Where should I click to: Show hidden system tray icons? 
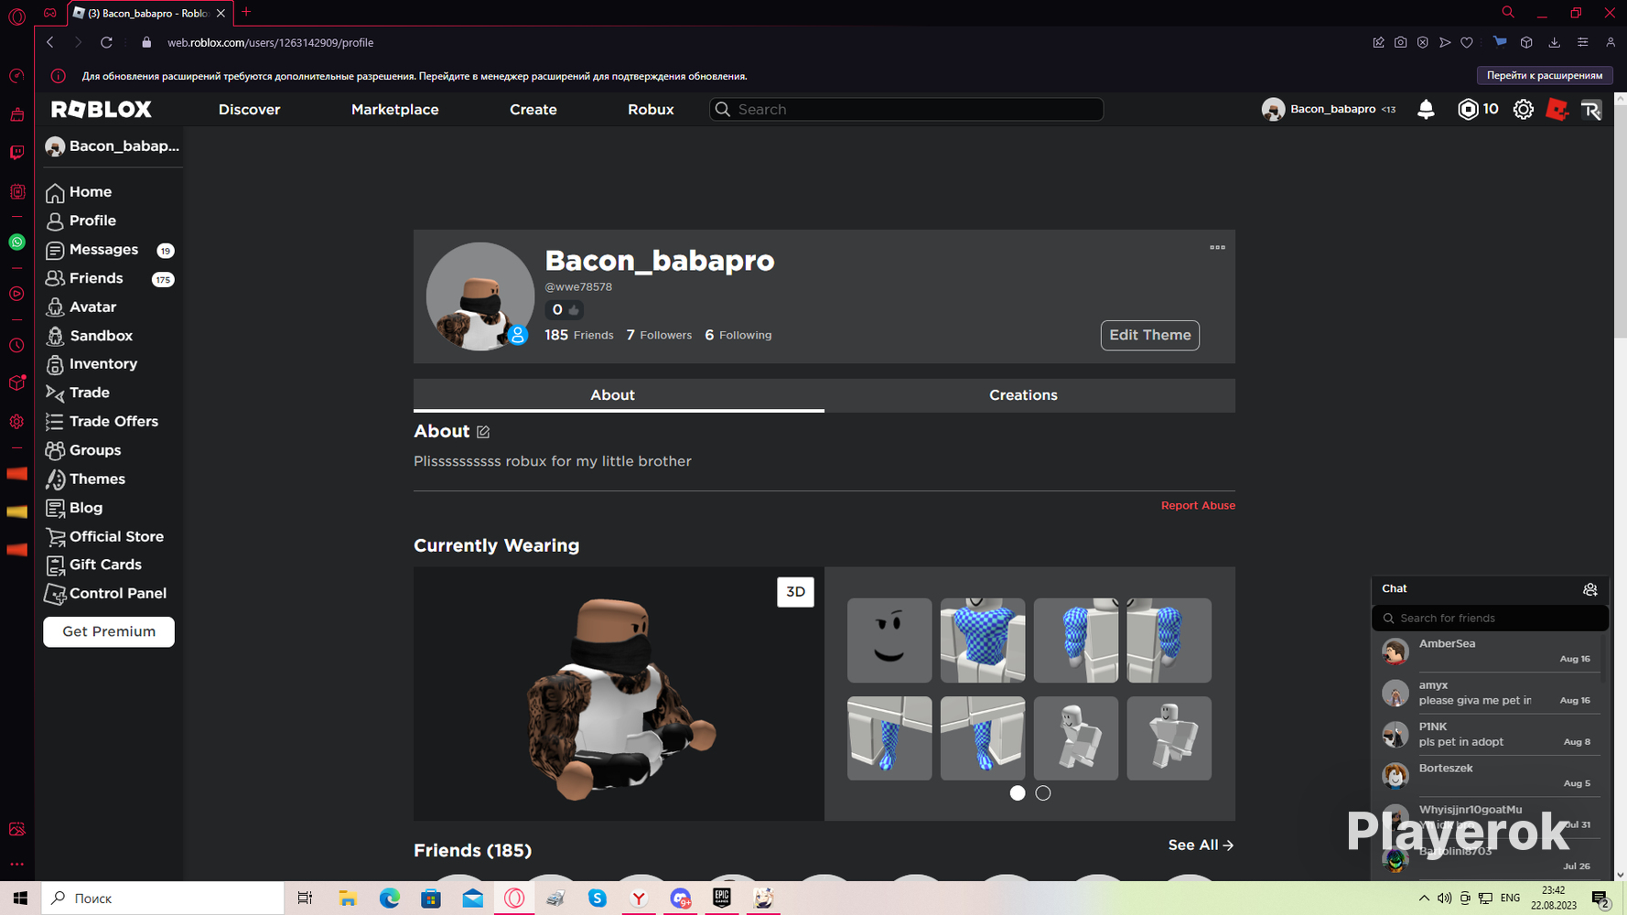pos(1423,899)
